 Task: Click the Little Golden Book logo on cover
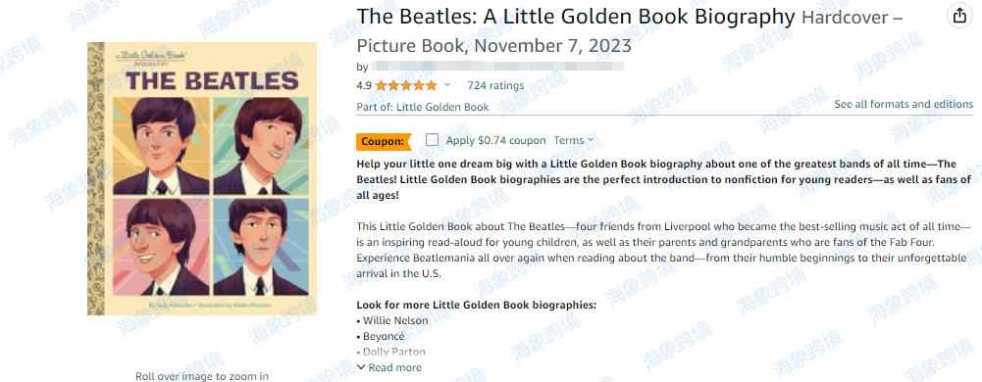(x=151, y=58)
